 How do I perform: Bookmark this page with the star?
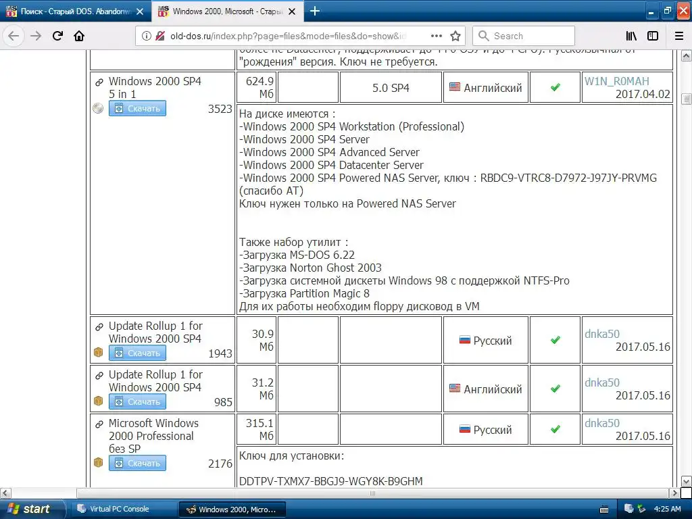coord(455,36)
